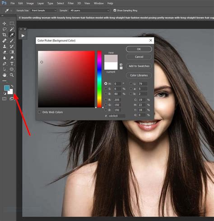
Task: Open the Filter menu
Action: click(x=70, y=3)
